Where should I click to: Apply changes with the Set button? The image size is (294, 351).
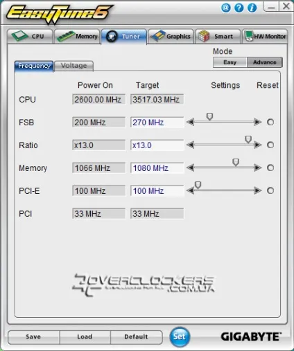[x=180, y=336]
